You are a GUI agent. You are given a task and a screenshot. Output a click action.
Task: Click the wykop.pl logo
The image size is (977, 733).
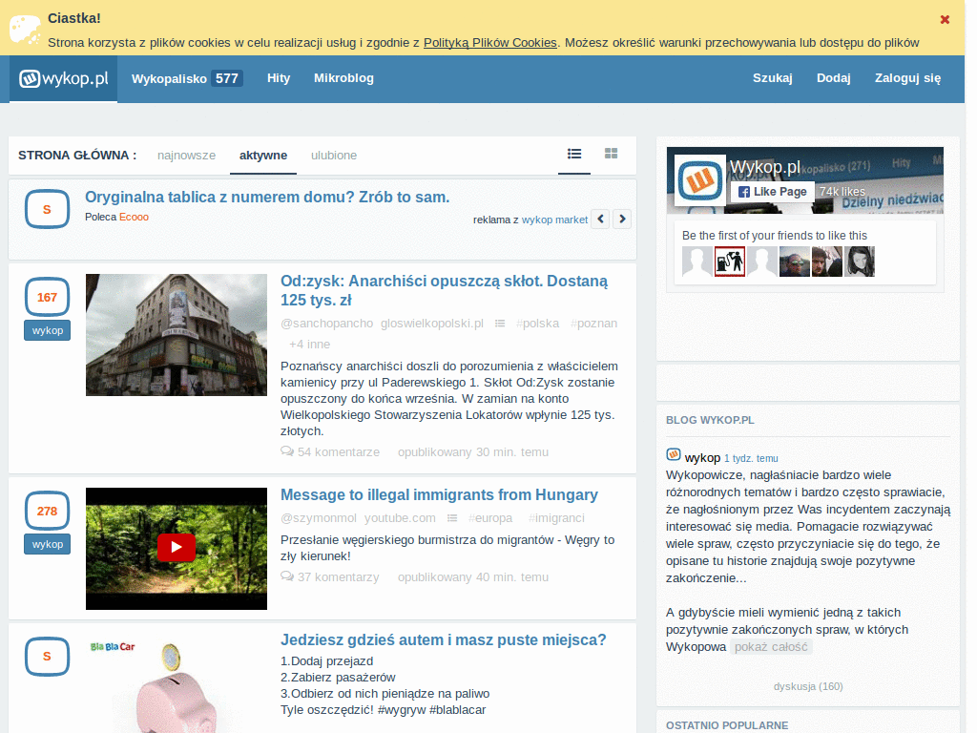63,78
